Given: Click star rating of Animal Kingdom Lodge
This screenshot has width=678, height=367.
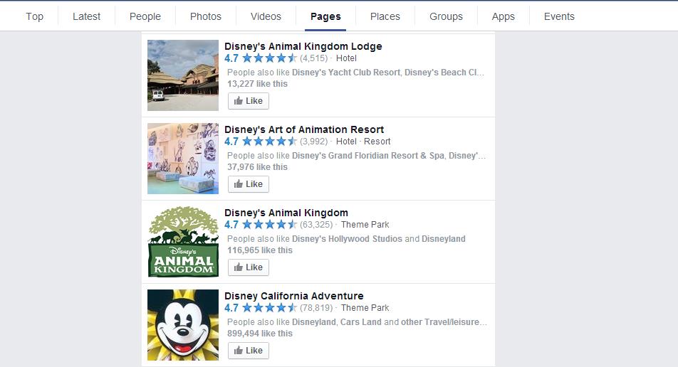Looking at the screenshot, I should 269,58.
